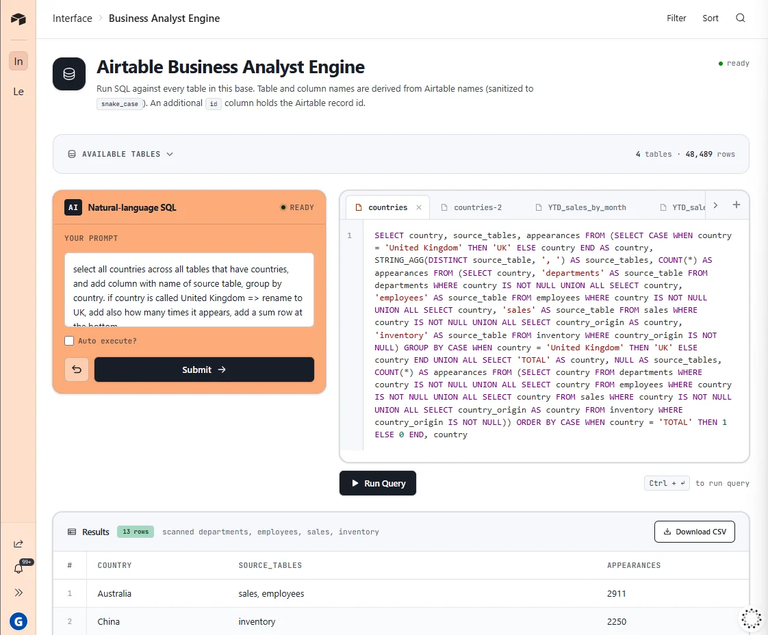Click the READY status in the AI panel

tap(297, 207)
